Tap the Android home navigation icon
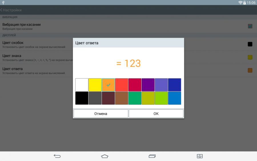This screenshot has width=257, height=161. 105,156
